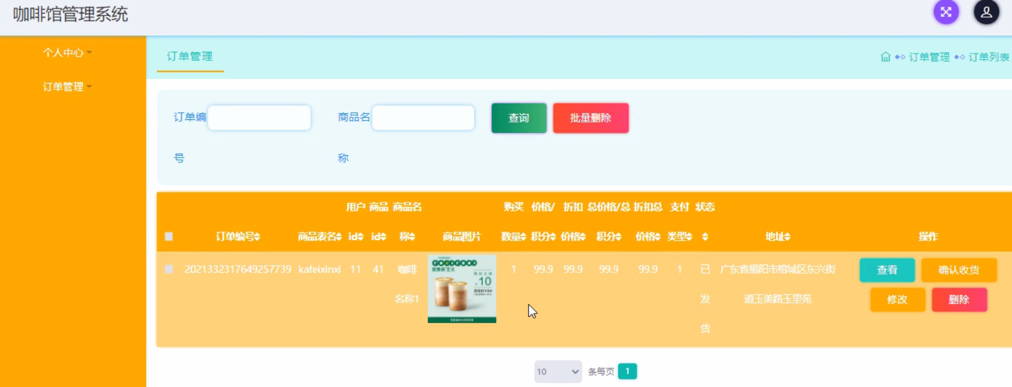Viewport: 1012px width, 387px height.
Task: Click the orange 修改 button
Action: pos(898,300)
